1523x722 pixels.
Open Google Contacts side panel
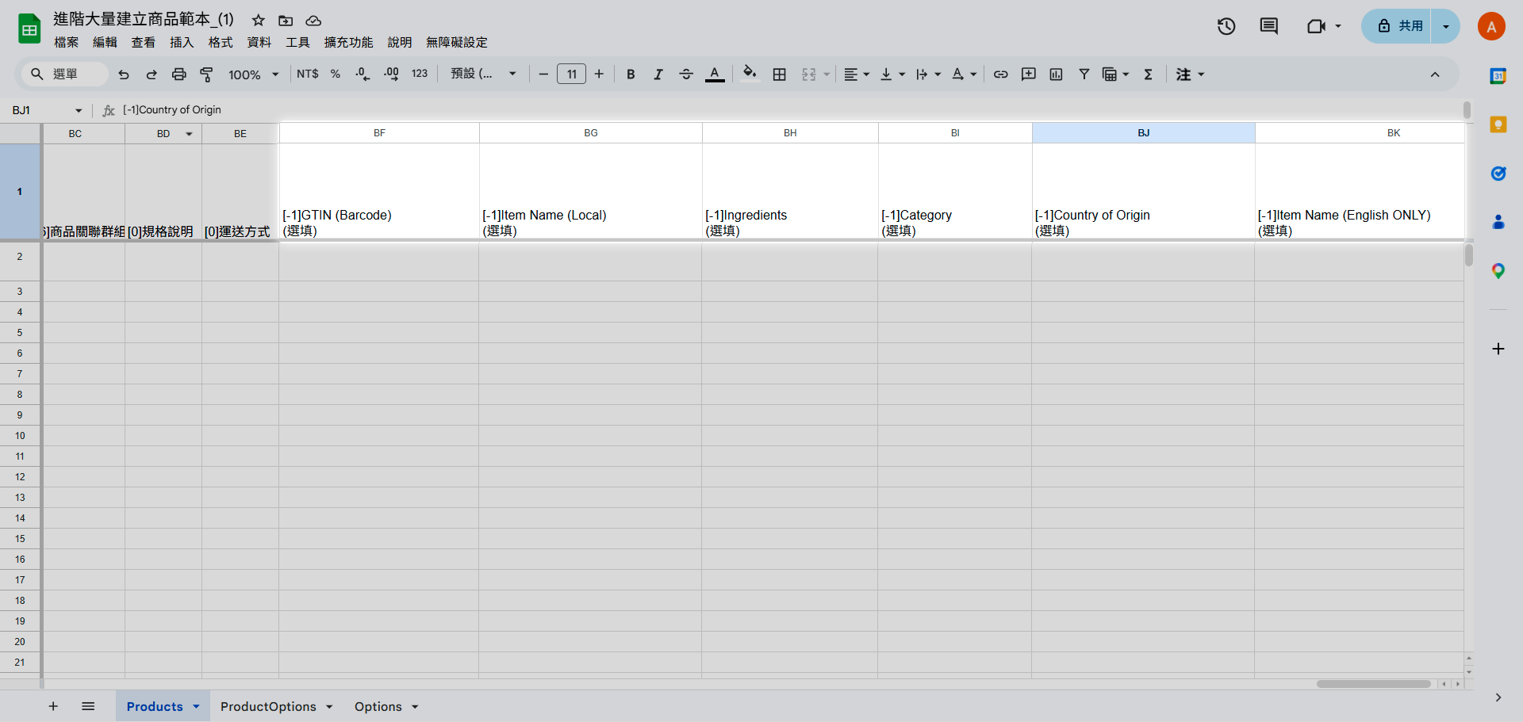(x=1498, y=222)
